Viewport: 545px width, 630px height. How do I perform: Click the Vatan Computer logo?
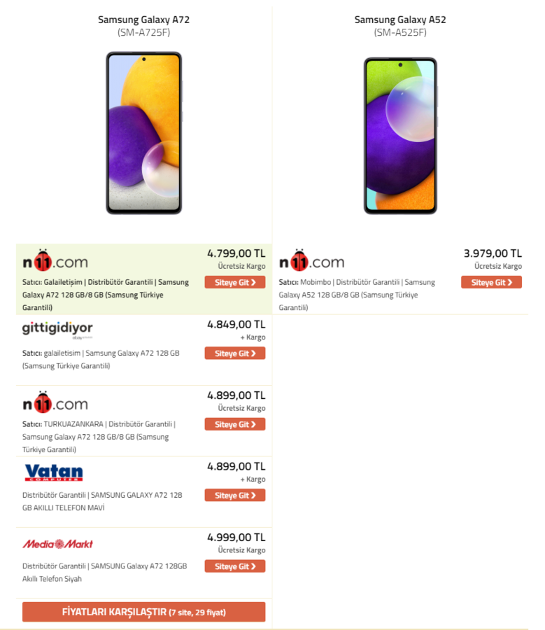(x=54, y=472)
